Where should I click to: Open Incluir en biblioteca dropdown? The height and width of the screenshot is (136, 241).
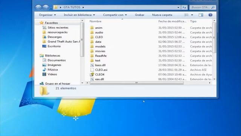pyautogui.click(x=79, y=15)
